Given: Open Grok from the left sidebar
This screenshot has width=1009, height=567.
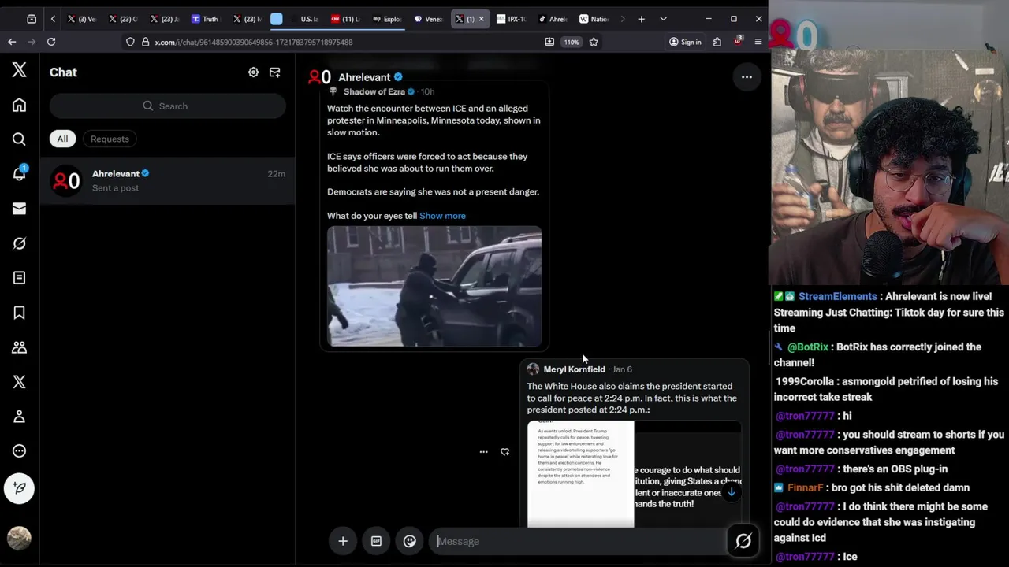Looking at the screenshot, I should [x=19, y=243].
